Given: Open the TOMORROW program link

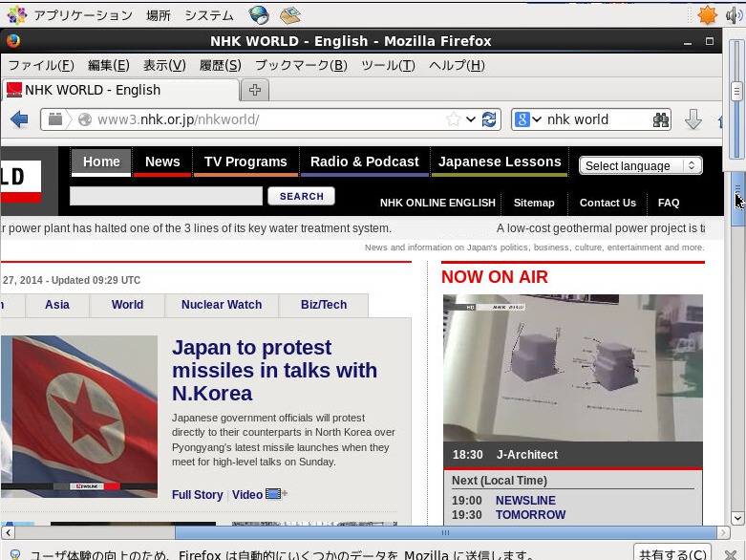Looking at the screenshot, I should point(530,515).
